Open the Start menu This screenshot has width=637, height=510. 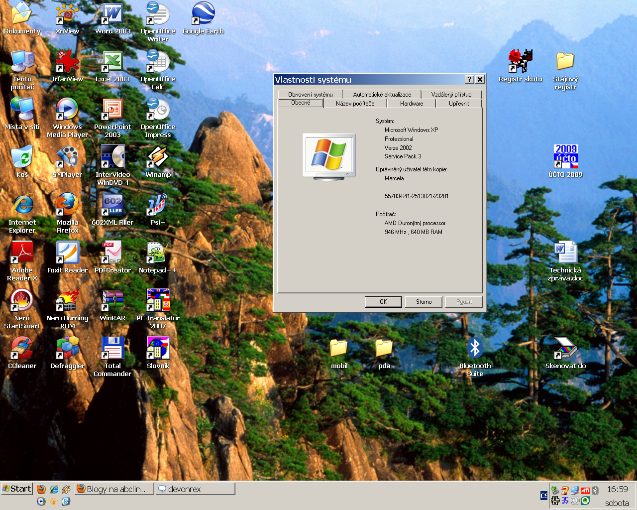coord(16,489)
